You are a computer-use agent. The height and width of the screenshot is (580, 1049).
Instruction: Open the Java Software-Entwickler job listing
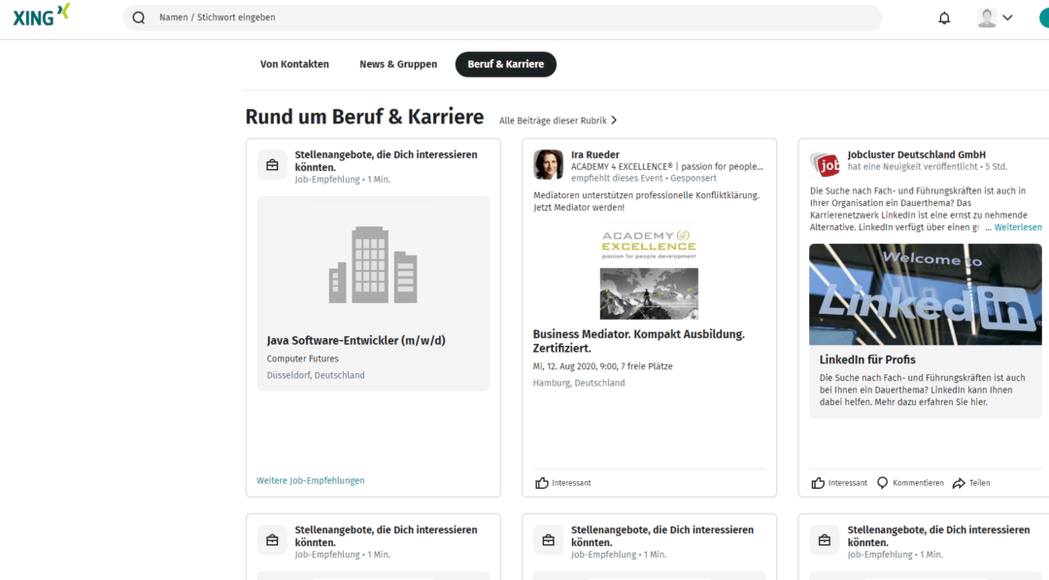pos(355,341)
